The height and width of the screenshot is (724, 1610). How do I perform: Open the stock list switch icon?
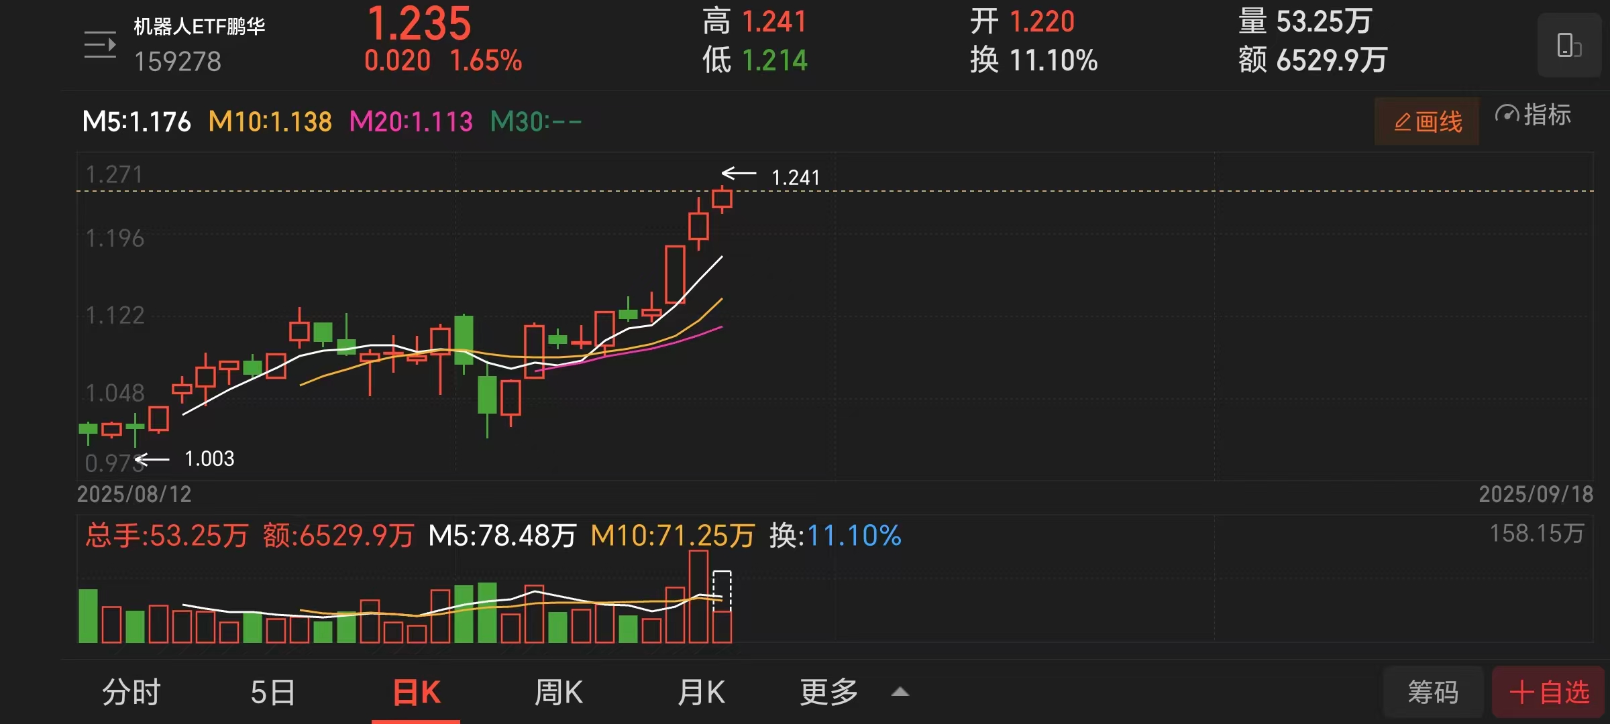click(x=100, y=45)
